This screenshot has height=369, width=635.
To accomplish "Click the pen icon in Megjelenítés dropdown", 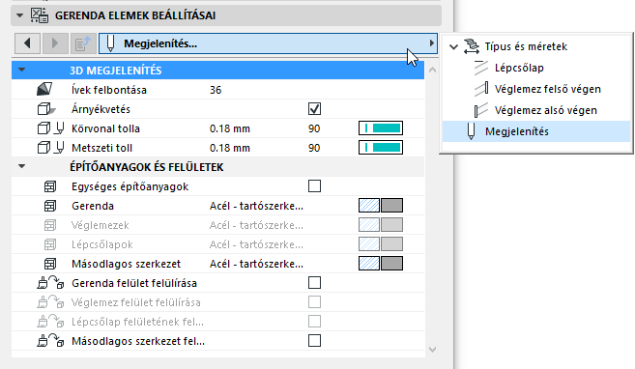I will coord(110,43).
